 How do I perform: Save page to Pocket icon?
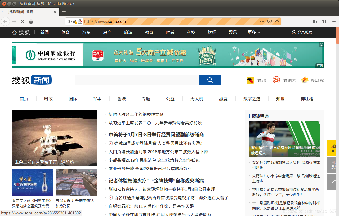click(270, 21)
